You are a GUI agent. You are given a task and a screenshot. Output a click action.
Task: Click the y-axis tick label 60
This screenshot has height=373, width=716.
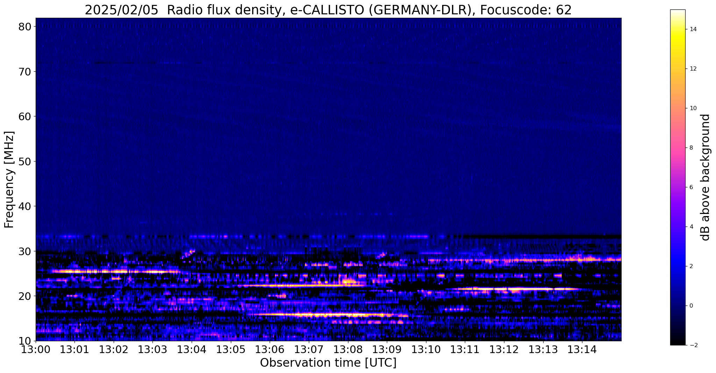tap(25, 116)
